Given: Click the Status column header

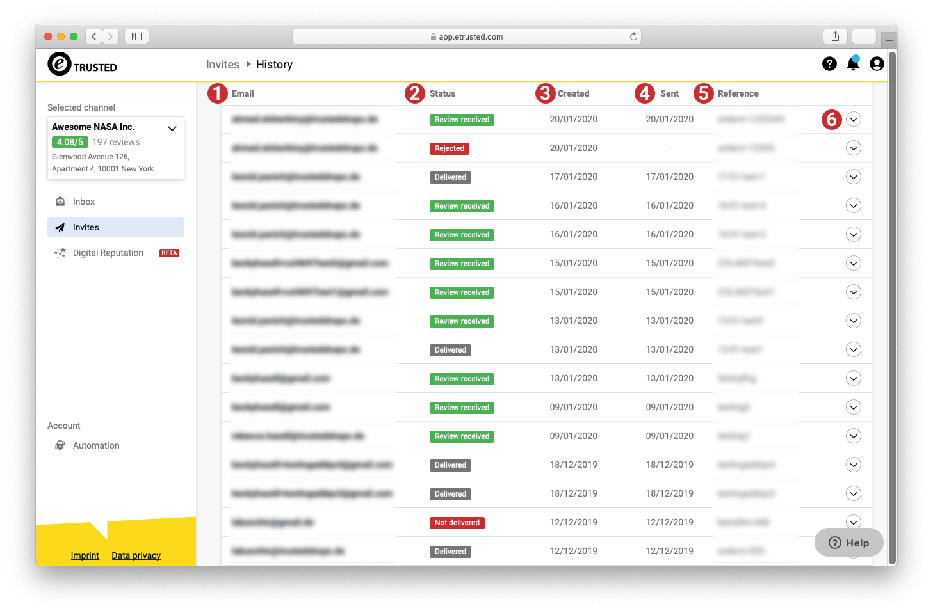Looking at the screenshot, I should 442,93.
